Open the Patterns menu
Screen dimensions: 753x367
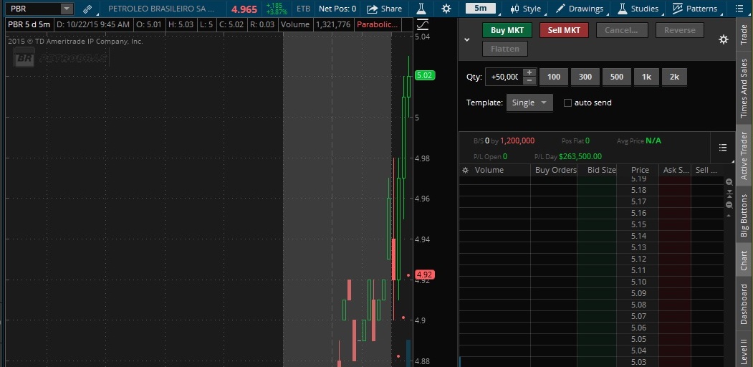click(695, 9)
